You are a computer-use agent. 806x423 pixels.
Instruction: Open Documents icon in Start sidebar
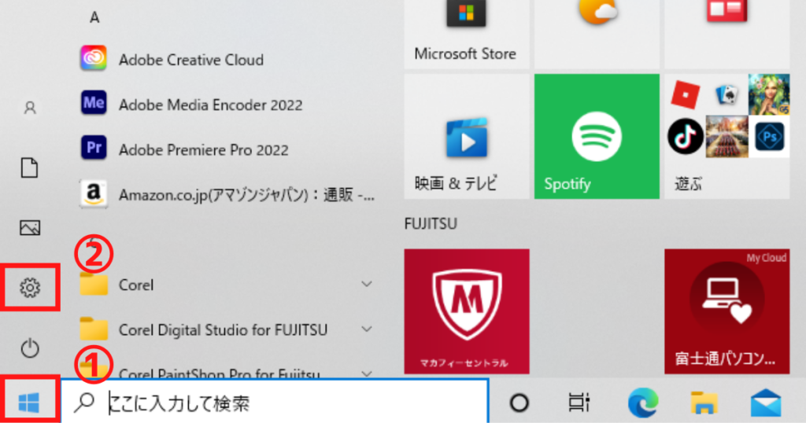click(29, 168)
